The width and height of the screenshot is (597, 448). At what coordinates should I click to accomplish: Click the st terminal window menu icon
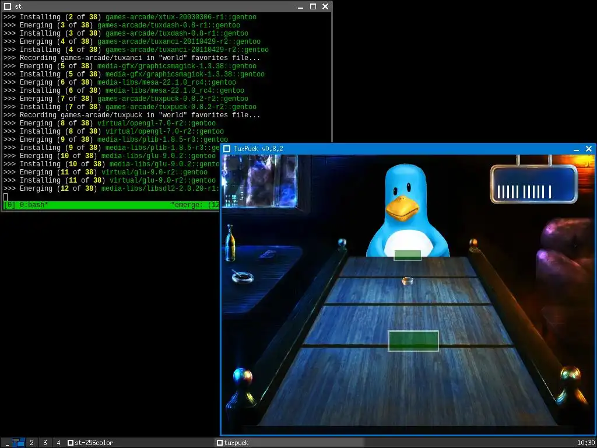click(x=7, y=6)
